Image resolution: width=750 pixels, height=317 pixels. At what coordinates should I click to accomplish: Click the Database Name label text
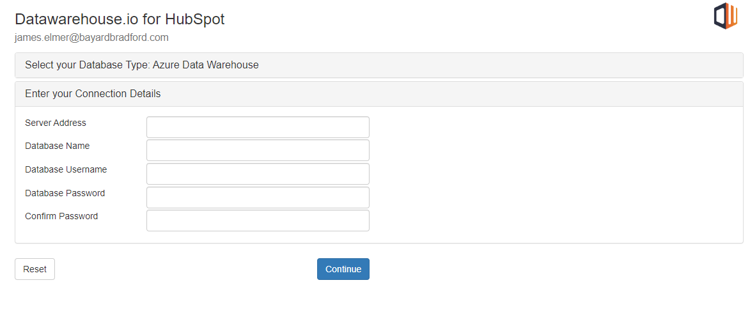[x=58, y=146]
